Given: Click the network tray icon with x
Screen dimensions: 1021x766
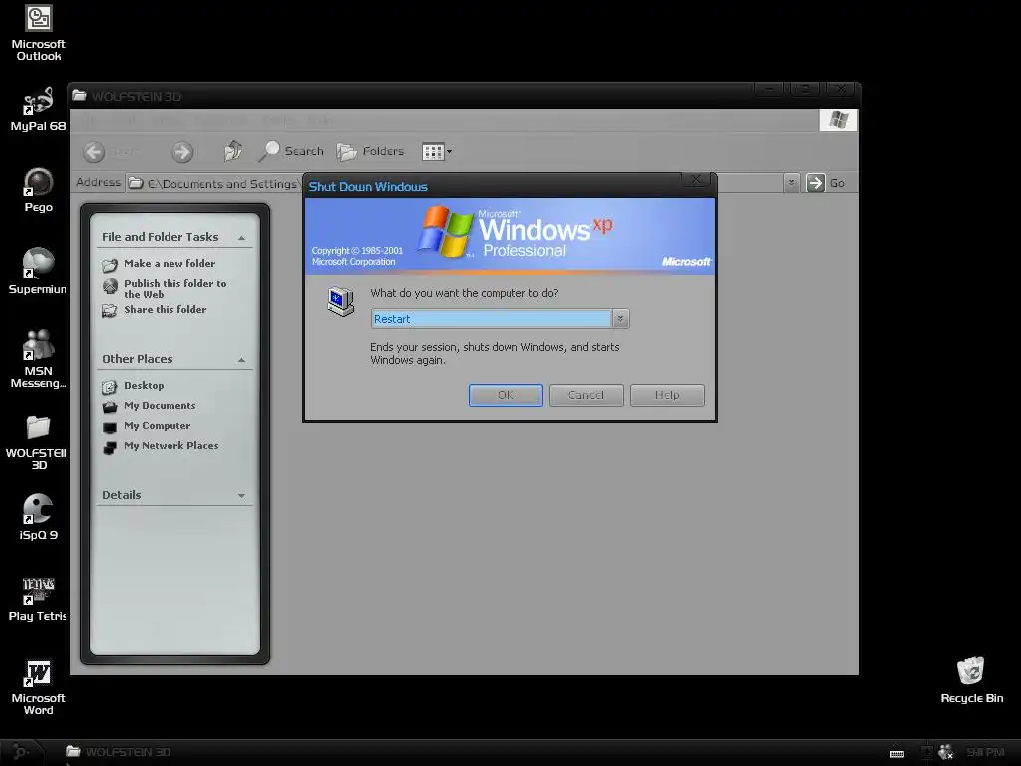Looking at the screenshot, I should tap(945, 752).
